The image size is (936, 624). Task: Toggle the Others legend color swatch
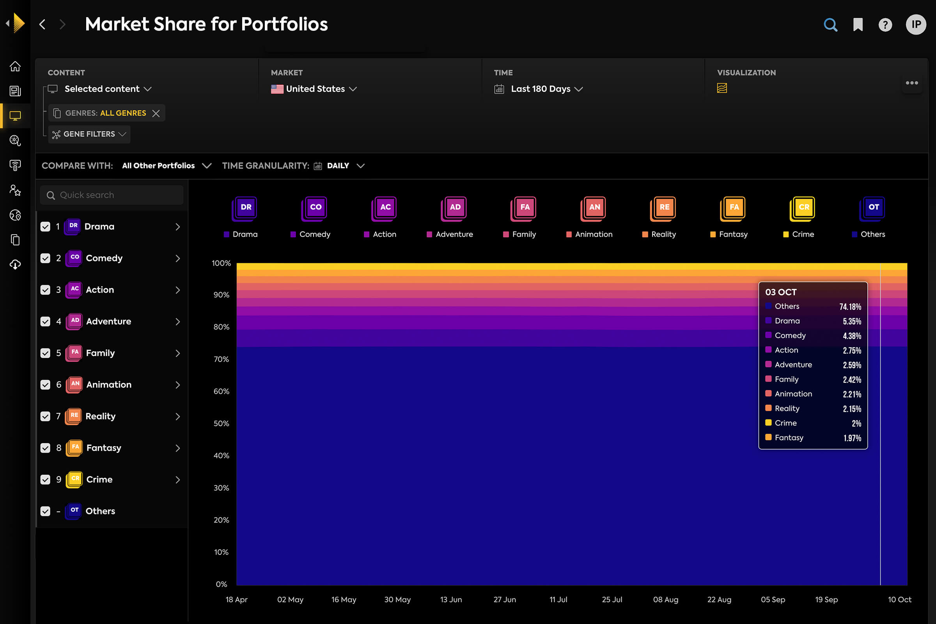854,234
